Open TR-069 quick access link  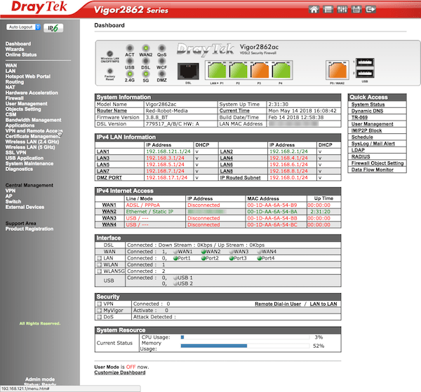click(359, 117)
